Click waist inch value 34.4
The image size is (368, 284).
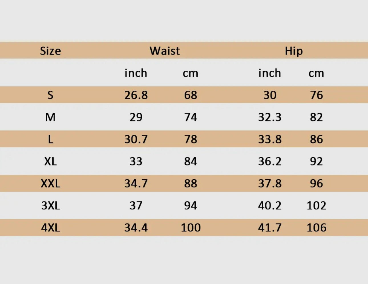136,227
